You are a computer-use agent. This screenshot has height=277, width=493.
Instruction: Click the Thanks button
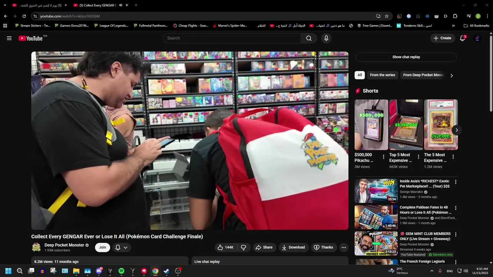(324, 247)
